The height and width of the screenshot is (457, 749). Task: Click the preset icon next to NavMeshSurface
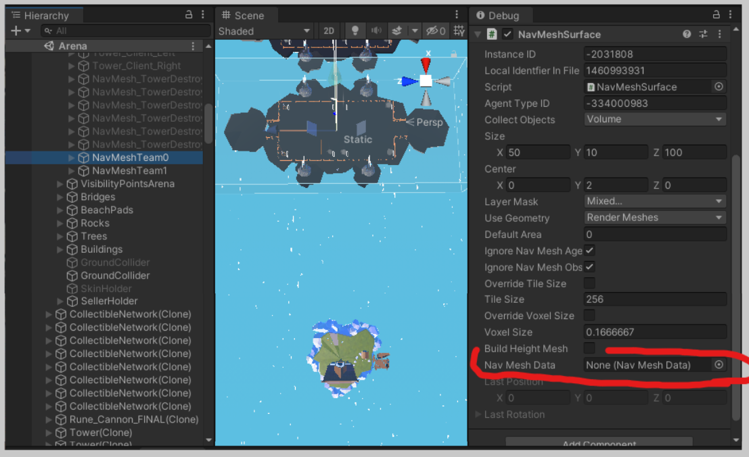pyautogui.click(x=703, y=34)
